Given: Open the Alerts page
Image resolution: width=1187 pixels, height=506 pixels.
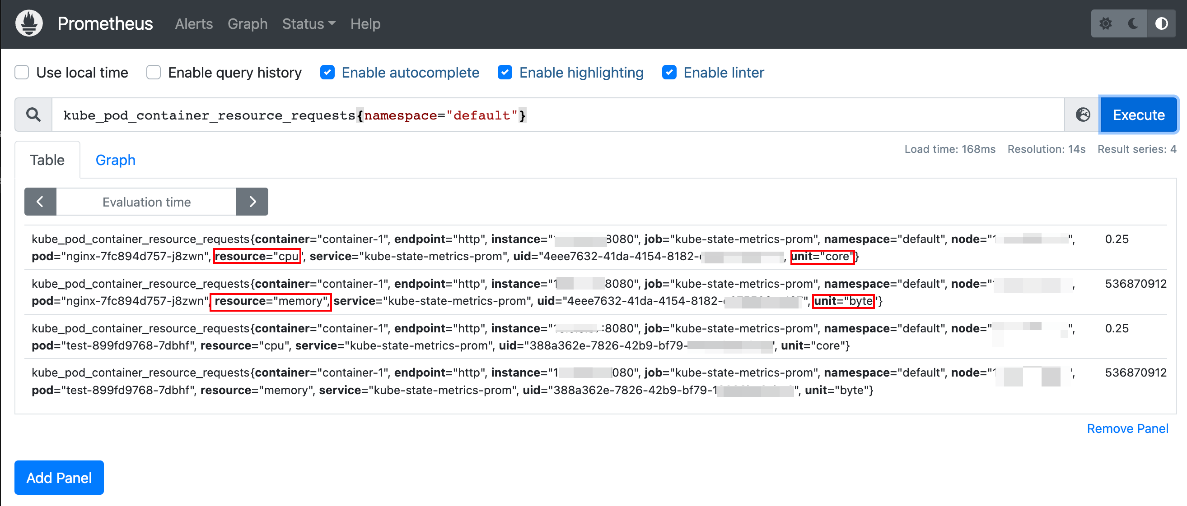Looking at the screenshot, I should click(x=194, y=23).
